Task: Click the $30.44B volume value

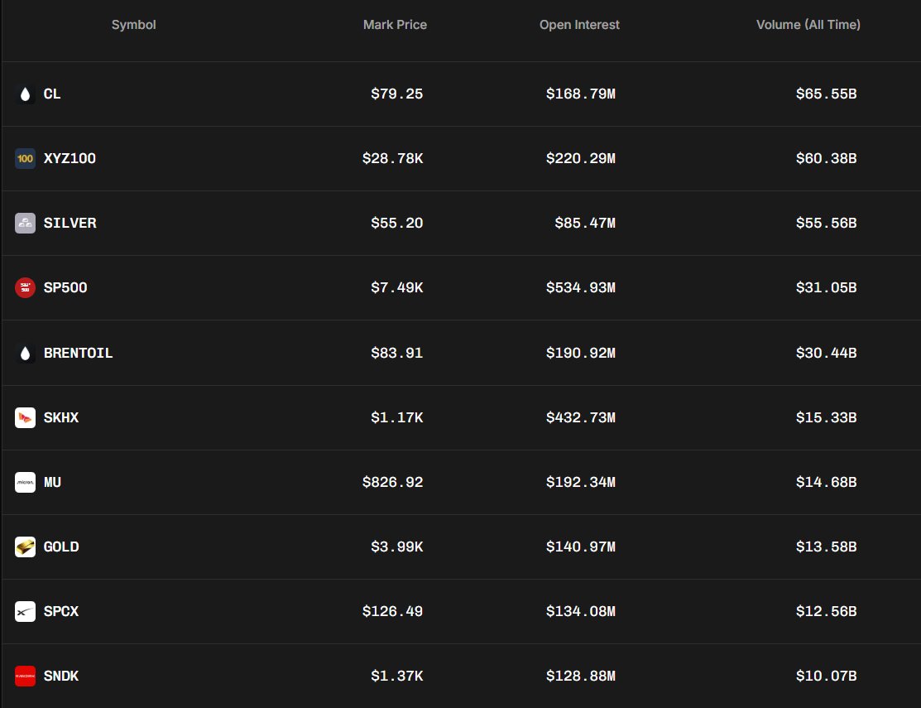Action: point(827,353)
